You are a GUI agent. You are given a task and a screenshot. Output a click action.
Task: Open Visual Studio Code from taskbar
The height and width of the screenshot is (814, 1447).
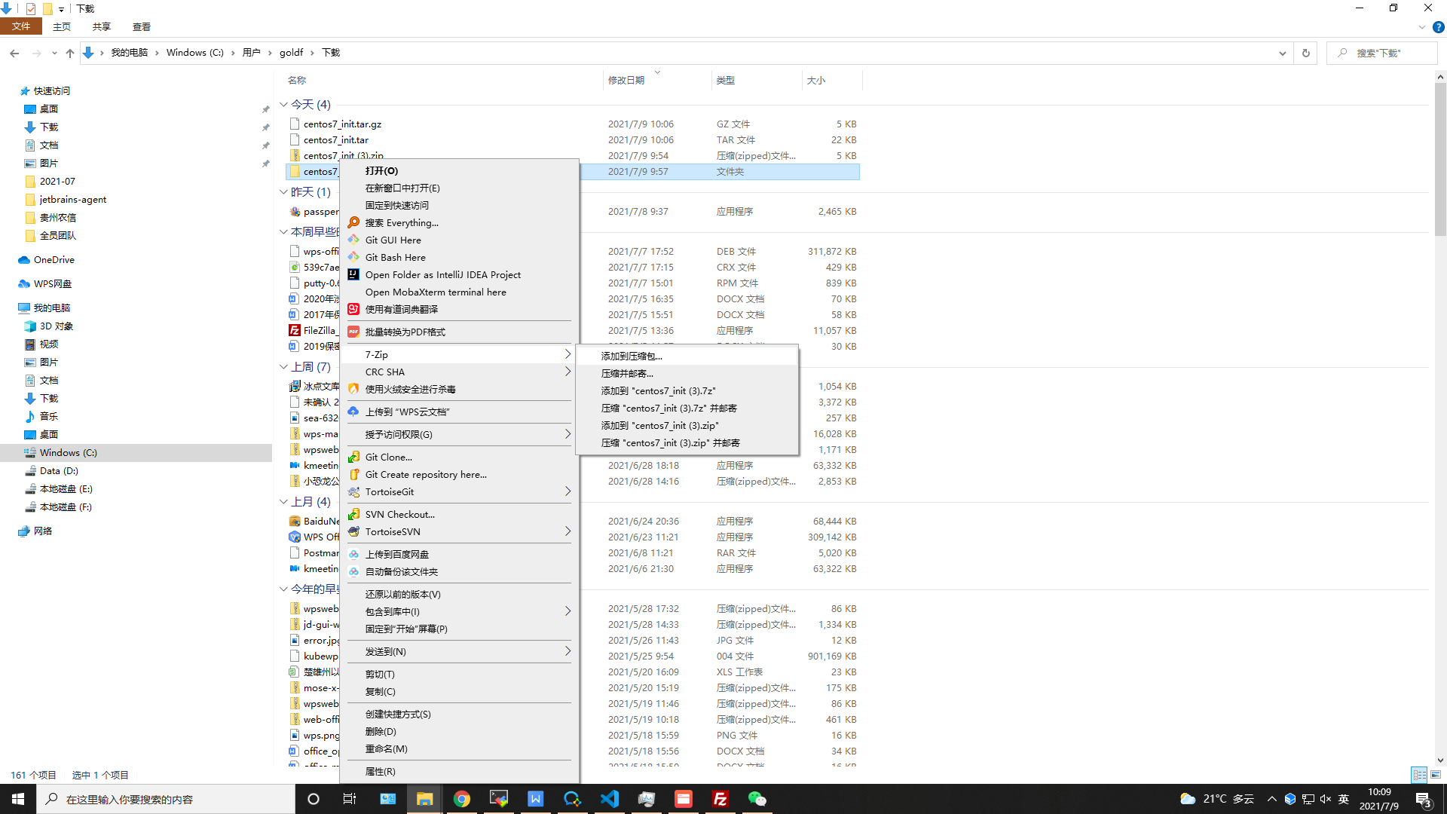[x=610, y=799]
